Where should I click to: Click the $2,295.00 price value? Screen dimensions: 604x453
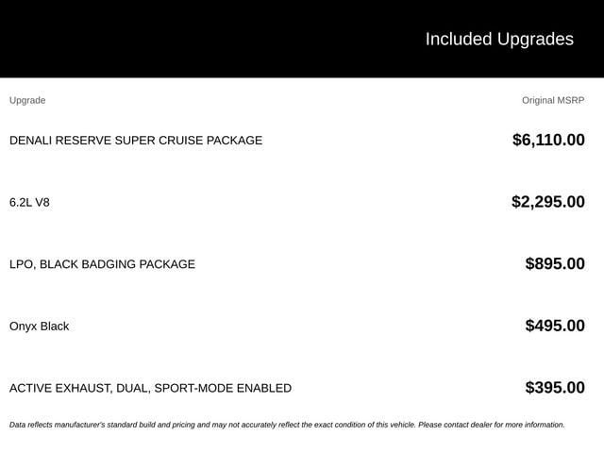click(x=548, y=202)
